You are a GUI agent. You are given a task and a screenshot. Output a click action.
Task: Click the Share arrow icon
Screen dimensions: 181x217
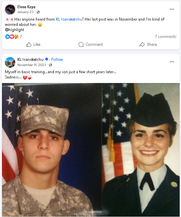(x=142, y=44)
